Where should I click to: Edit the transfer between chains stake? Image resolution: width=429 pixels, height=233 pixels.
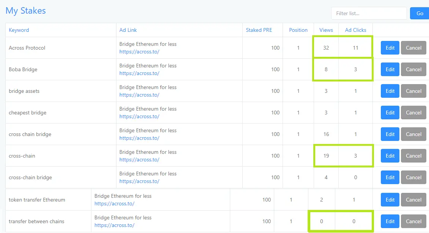[390, 221]
